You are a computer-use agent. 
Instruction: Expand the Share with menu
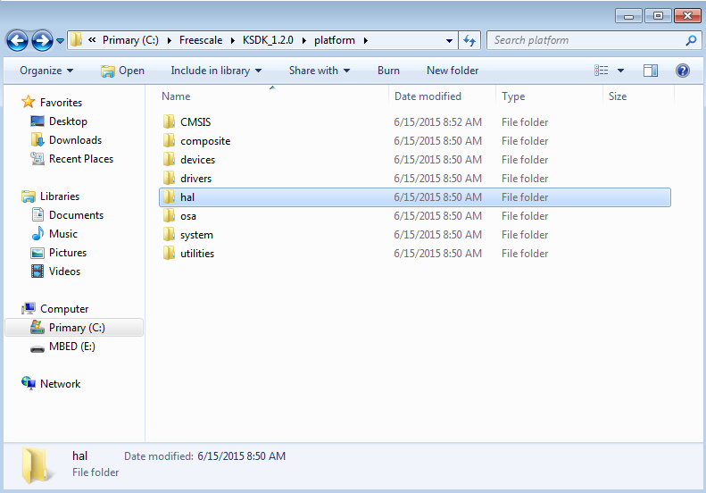319,71
